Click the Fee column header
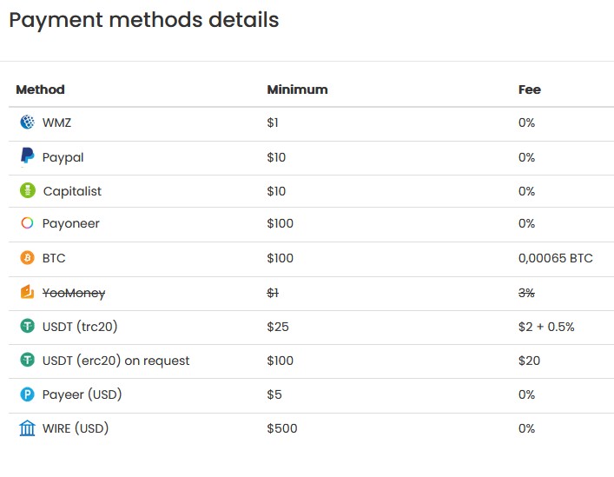 point(530,89)
